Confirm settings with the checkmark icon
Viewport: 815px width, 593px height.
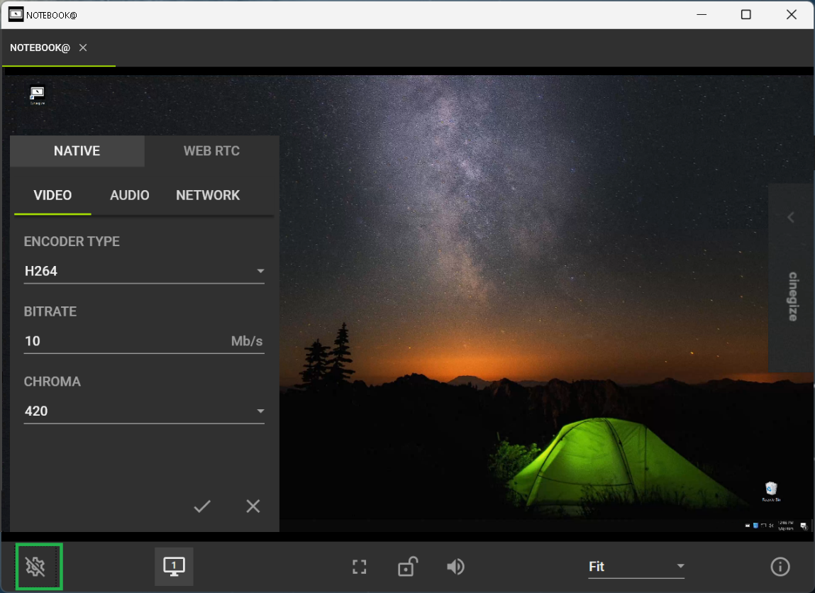[202, 506]
